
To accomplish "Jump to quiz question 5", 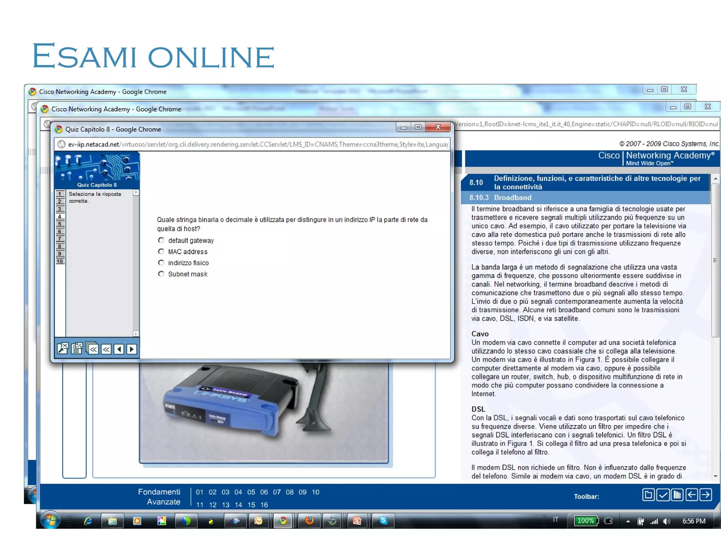I will 60,224.
